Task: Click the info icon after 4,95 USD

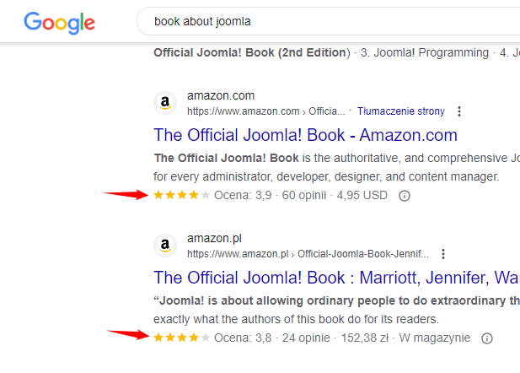Action: [404, 196]
